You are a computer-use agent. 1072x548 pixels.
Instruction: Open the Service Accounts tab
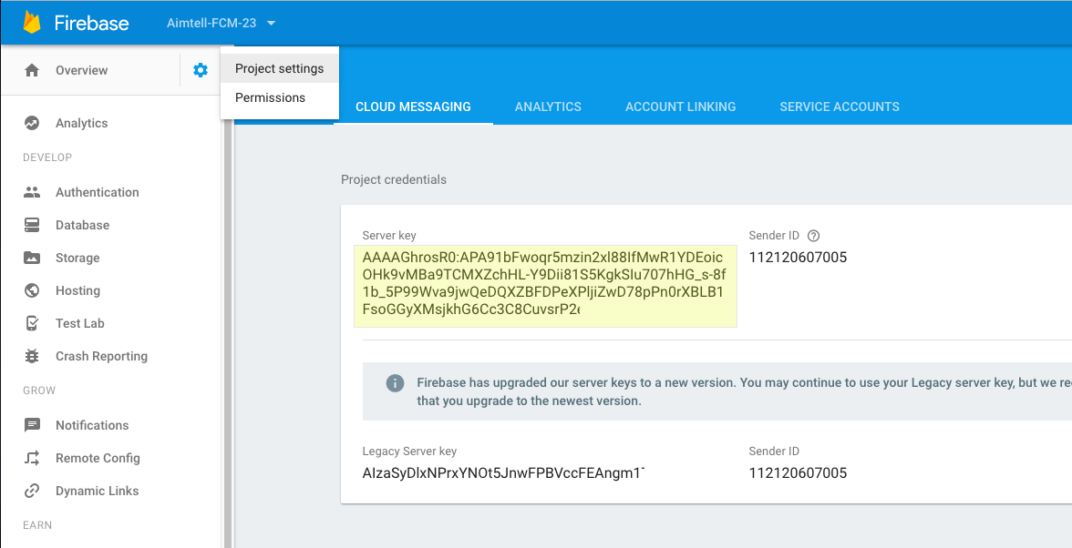click(x=840, y=107)
